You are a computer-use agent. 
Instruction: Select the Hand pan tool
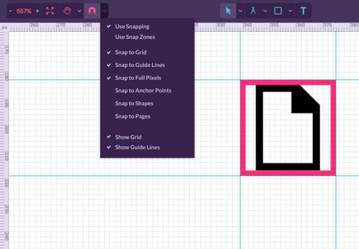(x=67, y=11)
